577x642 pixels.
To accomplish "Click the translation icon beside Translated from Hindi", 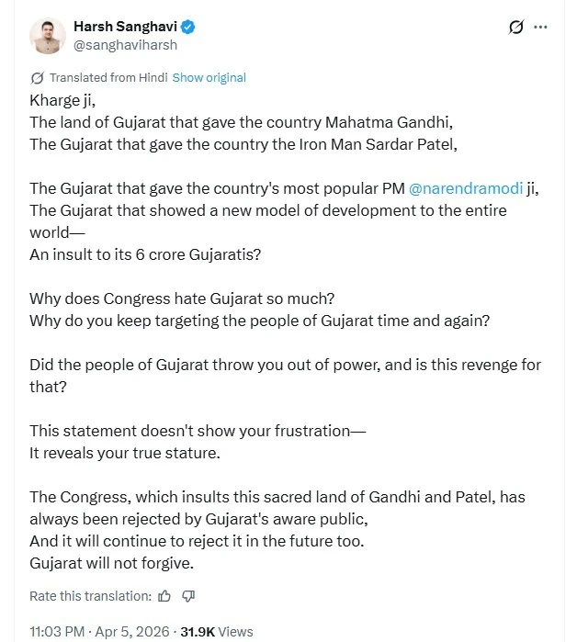I will [37, 78].
